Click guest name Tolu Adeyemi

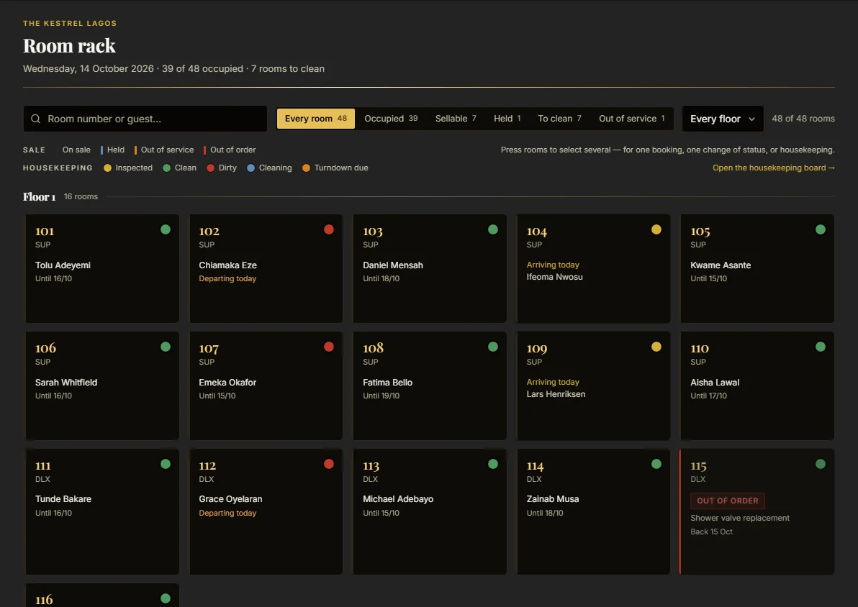tap(63, 265)
